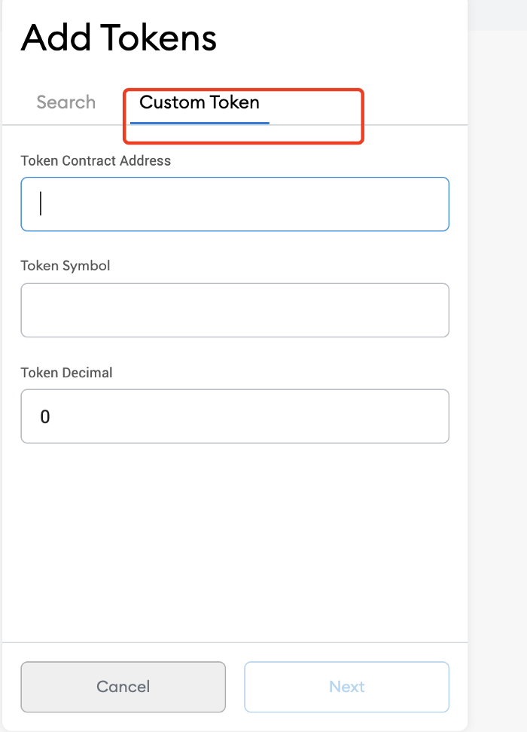Image resolution: width=527 pixels, height=732 pixels.
Task: Click the Add Tokens heading
Action: (x=119, y=38)
